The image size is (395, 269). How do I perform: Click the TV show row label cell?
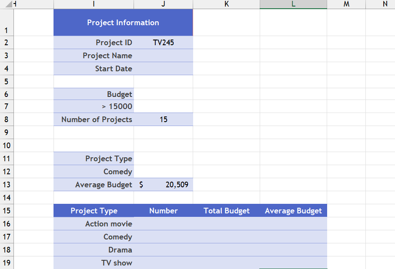pyautogui.click(x=94, y=262)
